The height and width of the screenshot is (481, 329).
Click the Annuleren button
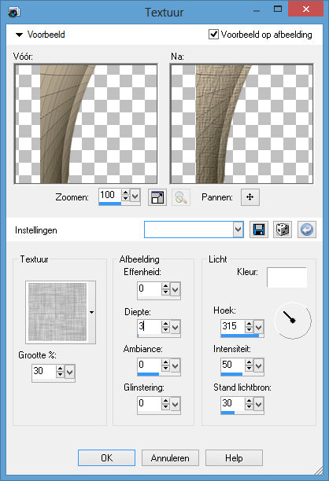click(170, 458)
